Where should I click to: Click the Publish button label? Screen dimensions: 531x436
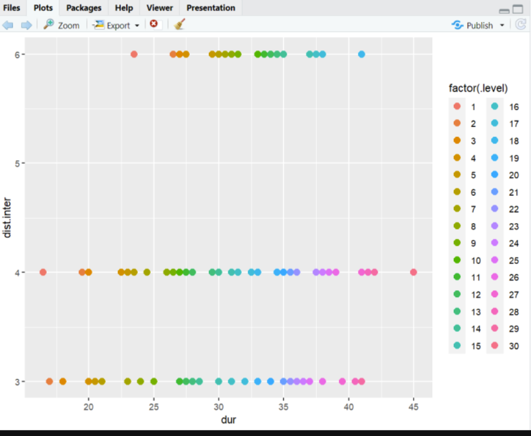pos(480,26)
